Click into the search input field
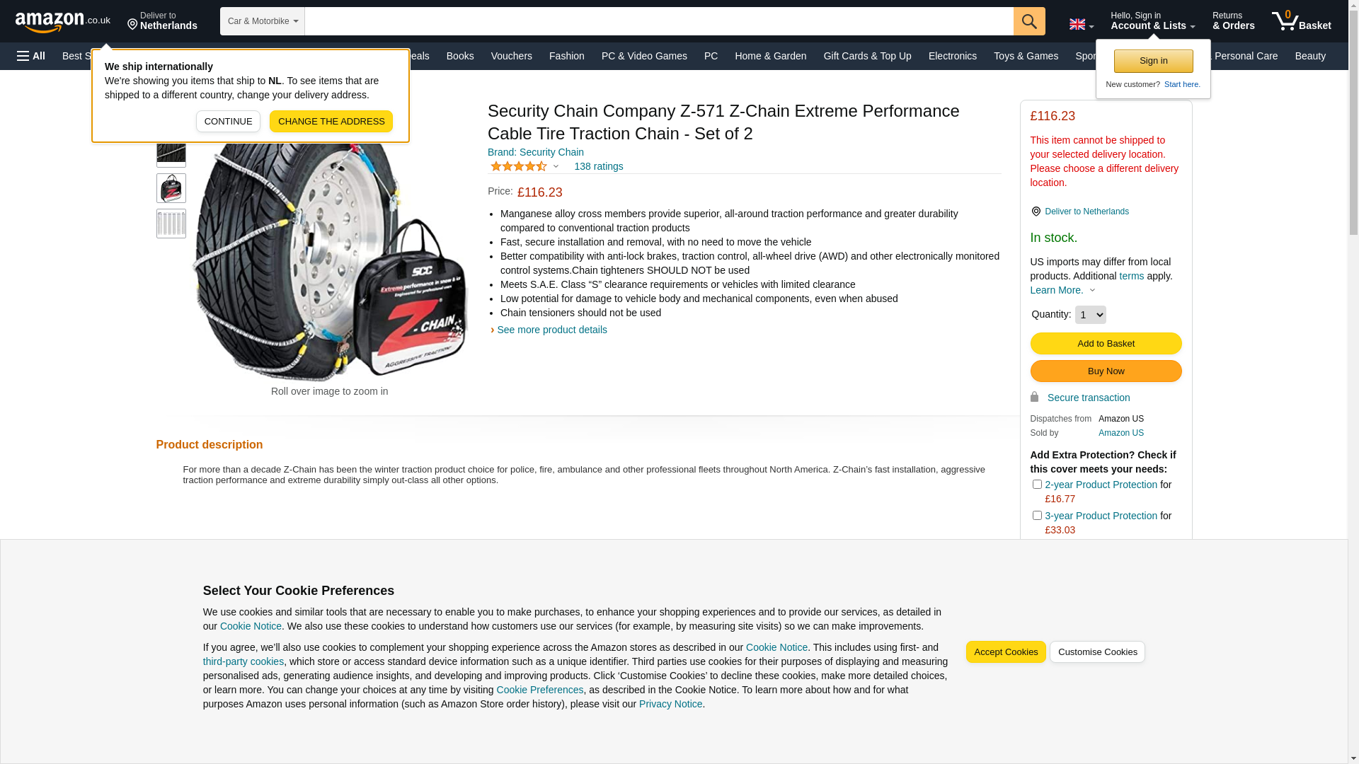 [x=659, y=21]
